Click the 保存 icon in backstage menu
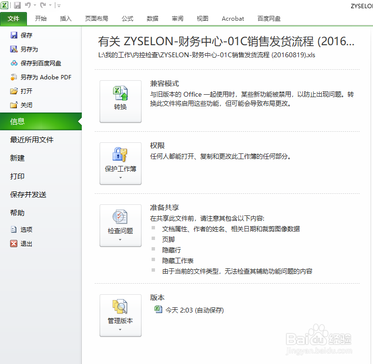This screenshot has height=364, width=373. pyautogui.click(x=14, y=35)
